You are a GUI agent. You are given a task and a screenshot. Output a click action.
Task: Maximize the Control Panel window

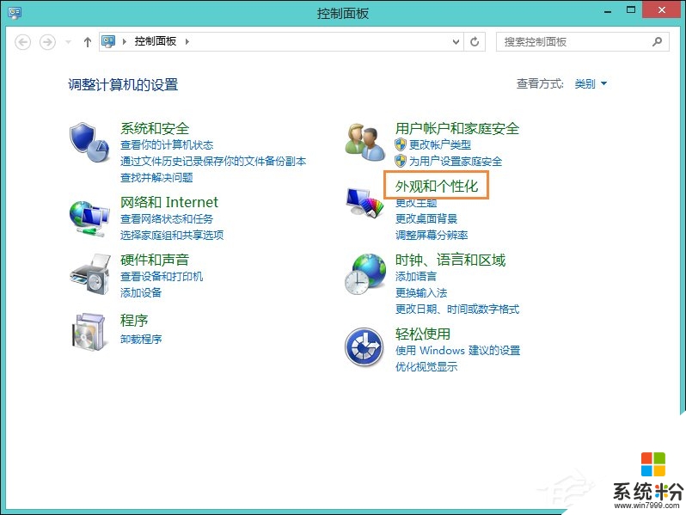click(x=631, y=10)
